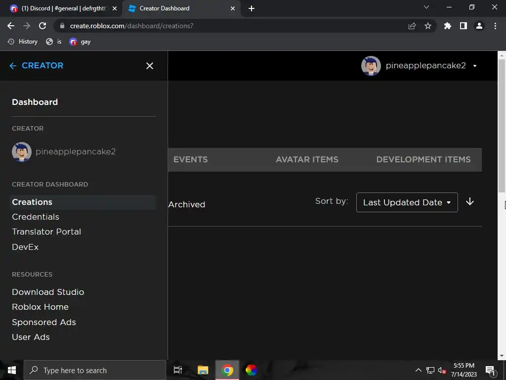Click the share page icon
Screen dimensions: 506x380
point(412,26)
